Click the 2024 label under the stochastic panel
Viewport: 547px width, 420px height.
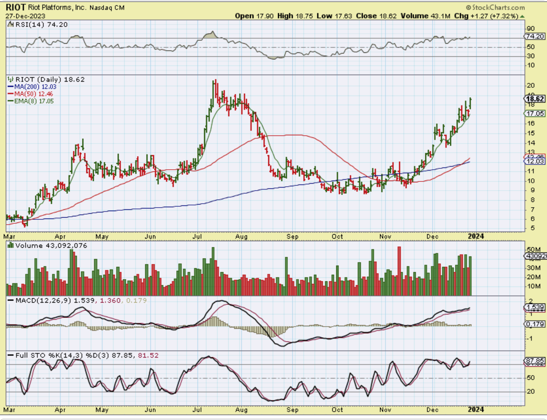(476, 409)
